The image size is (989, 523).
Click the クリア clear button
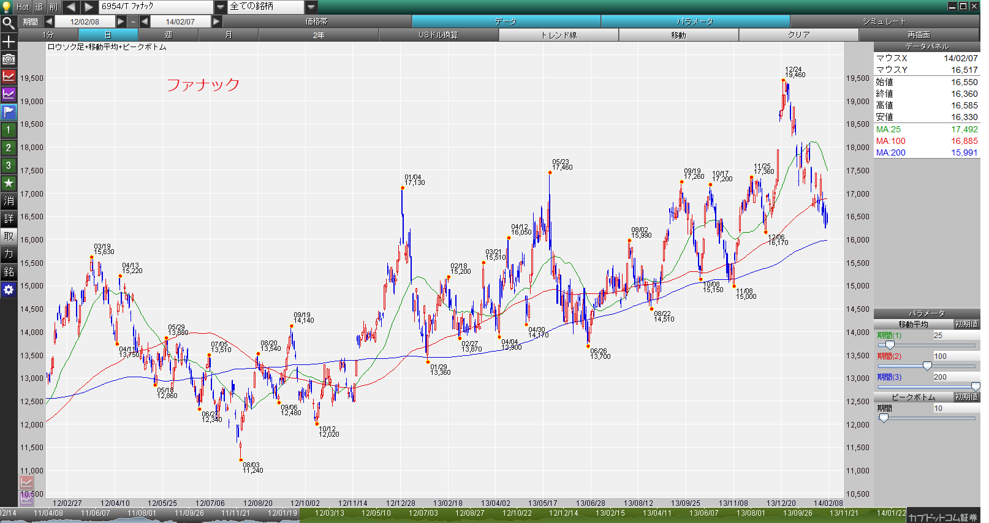pyautogui.click(x=798, y=35)
